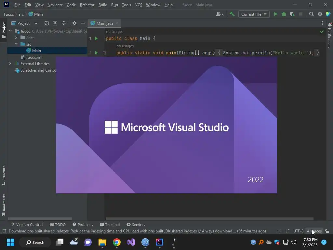Click editor horizontal scrollbar
Screen dimensions: 333x250
tap(210, 219)
